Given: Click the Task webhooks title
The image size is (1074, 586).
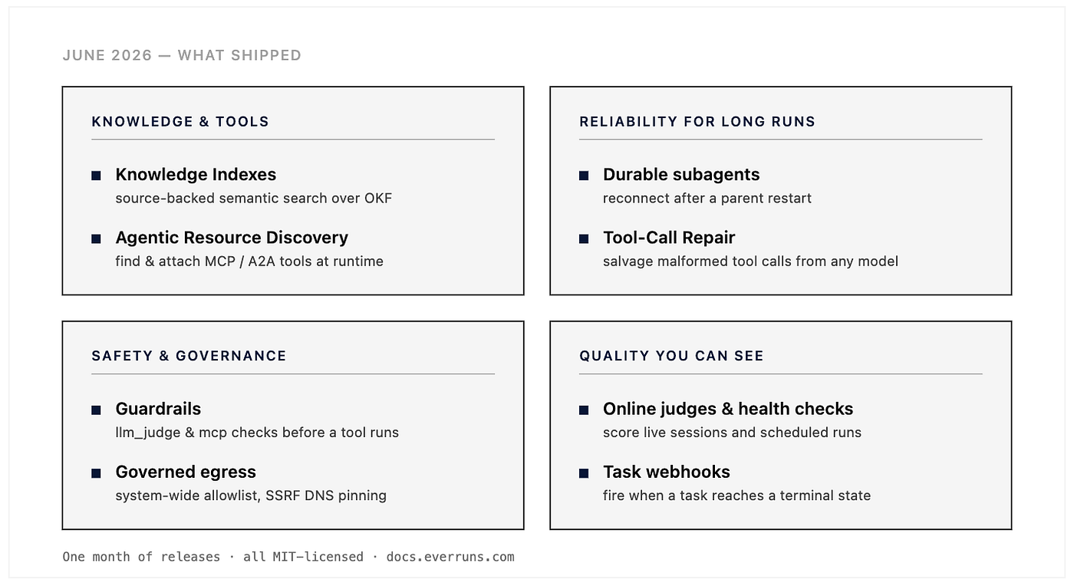Looking at the screenshot, I should 667,472.
